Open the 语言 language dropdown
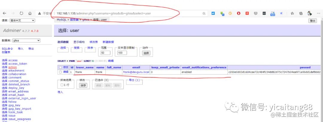This screenshot has height=122, width=323. (x=22, y=21)
